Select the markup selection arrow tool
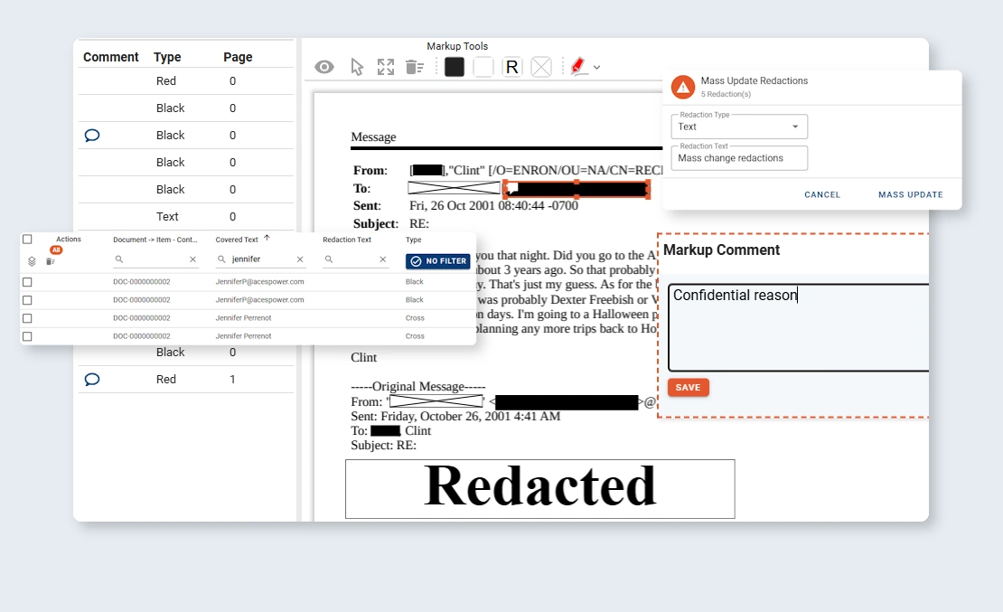This screenshot has width=1003, height=612. (x=357, y=66)
